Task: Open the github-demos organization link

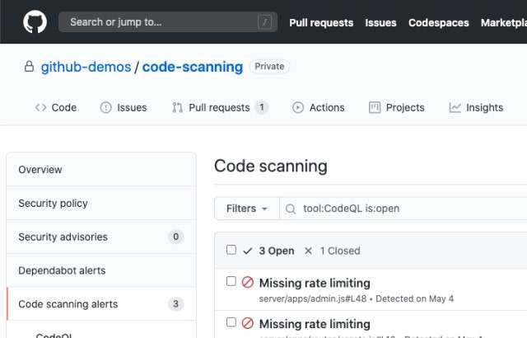Action: pos(86,67)
